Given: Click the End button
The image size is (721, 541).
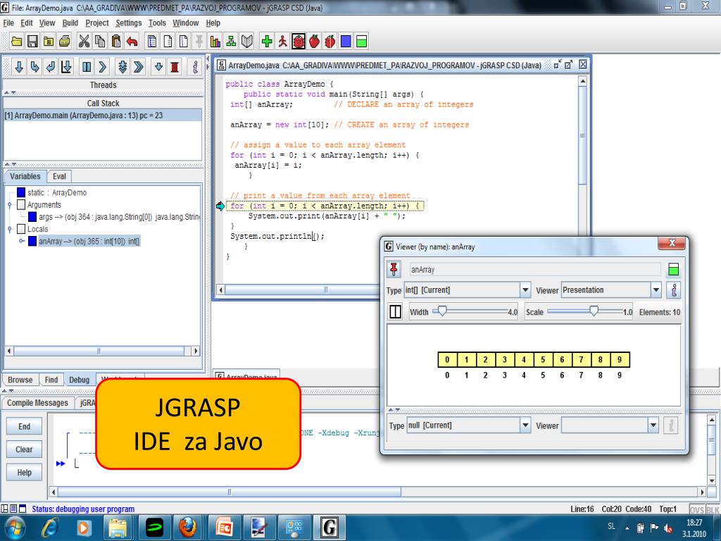Looking at the screenshot, I should (x=25, y=426).
